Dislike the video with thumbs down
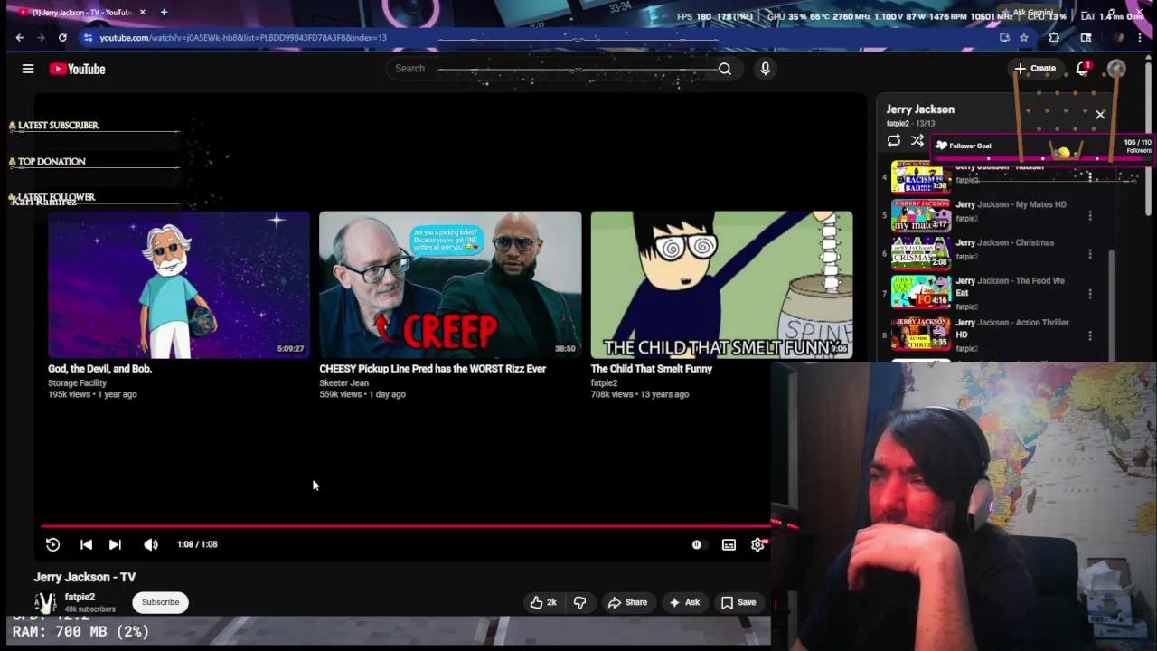1157x651 pixels. [x=580, y=602]
